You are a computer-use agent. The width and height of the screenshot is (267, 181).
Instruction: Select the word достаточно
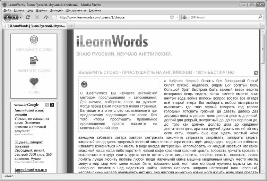click(x=174, y=129)
